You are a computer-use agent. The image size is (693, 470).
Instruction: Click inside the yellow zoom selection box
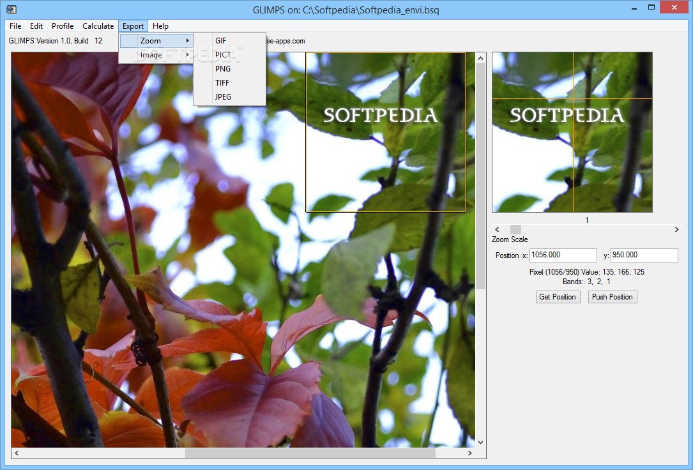[x=385, y=132]
